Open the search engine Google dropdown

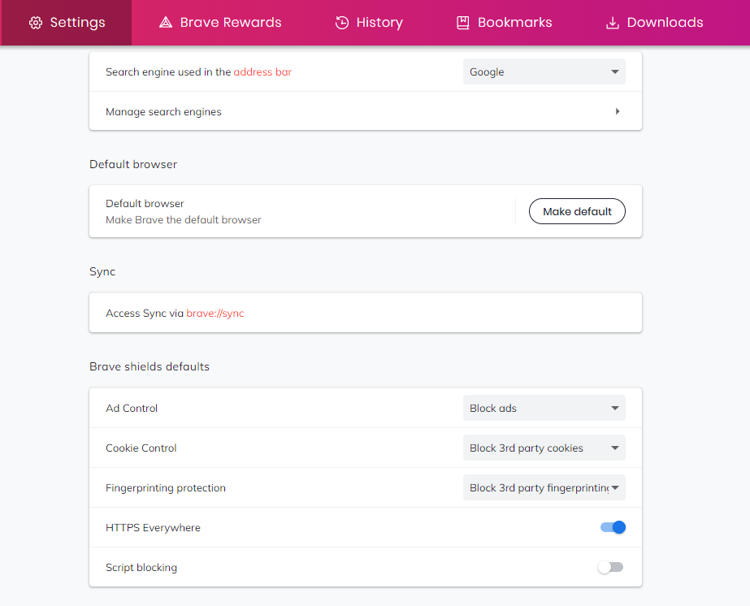[x=544, y=71]
